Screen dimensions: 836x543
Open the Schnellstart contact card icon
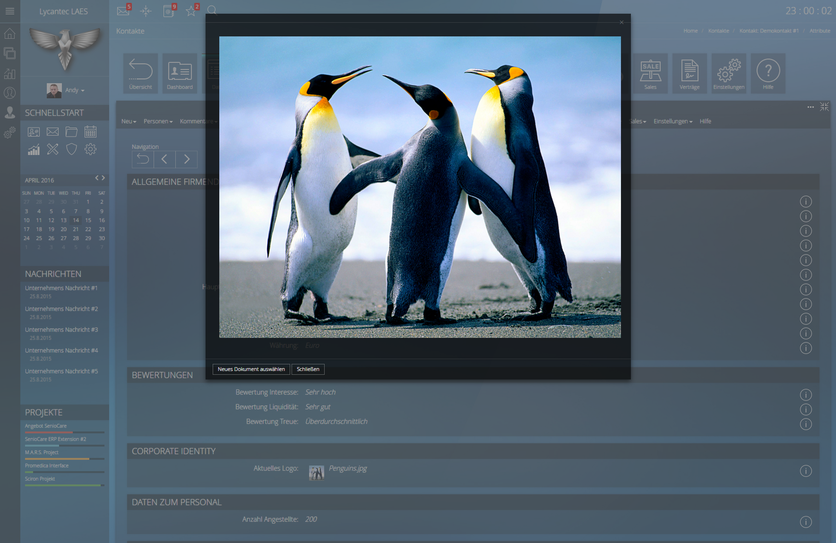point(34,132)
